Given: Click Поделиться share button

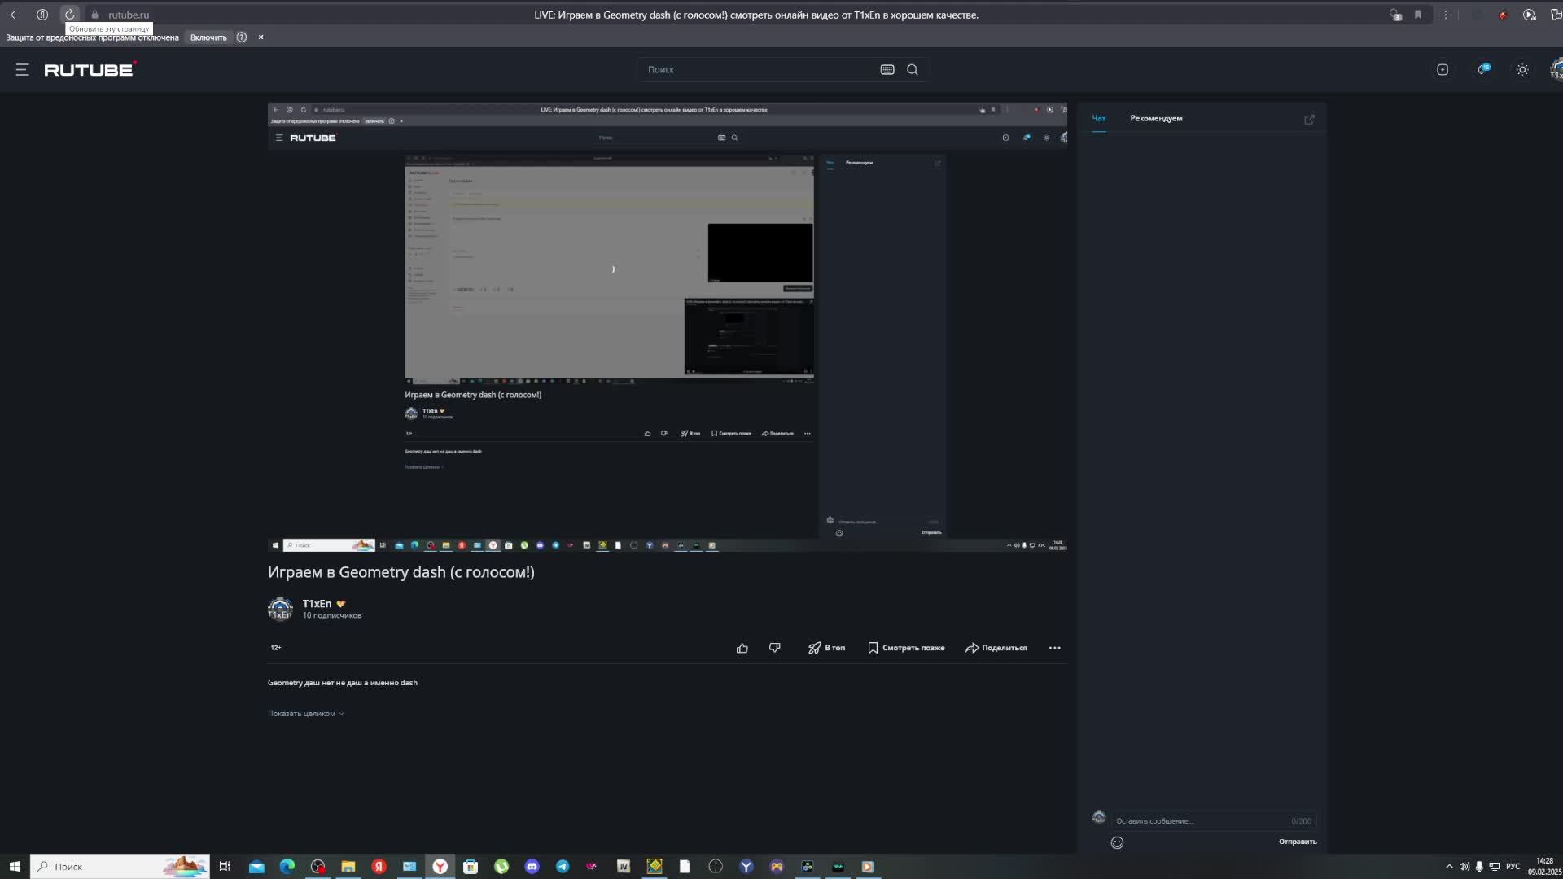Looking at the screenshot, I should coord(996,649).
